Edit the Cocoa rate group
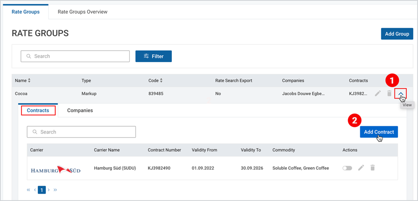 (378, 94)
